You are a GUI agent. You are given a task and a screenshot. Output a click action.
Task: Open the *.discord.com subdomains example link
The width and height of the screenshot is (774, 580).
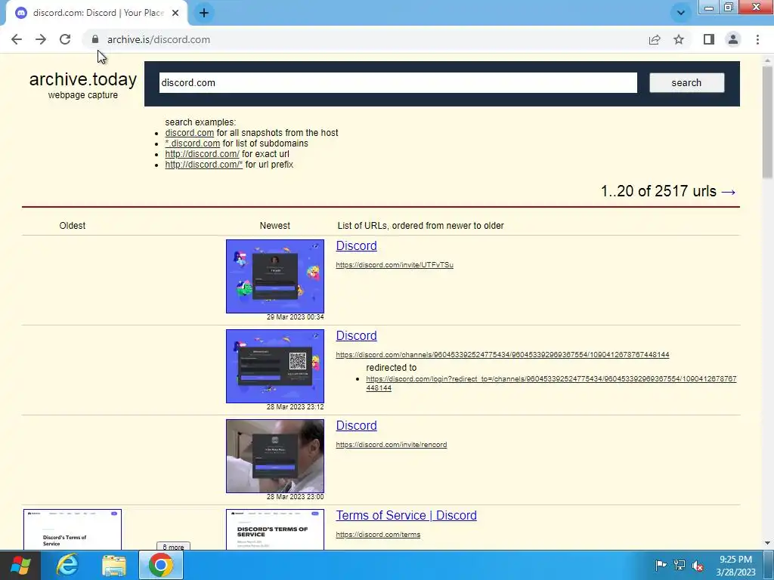193,143
